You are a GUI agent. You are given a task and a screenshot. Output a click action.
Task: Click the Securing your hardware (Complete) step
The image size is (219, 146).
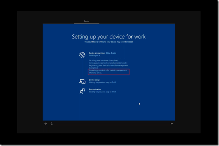coord(103,61)
